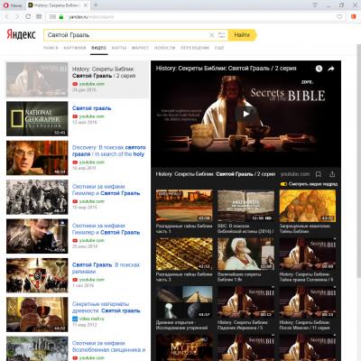Open thumbnail of man with glasses video
Viewport: 361px width, 361px height.
[x=37, y=158]
